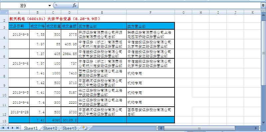Viewport: 266px width, 132px height.
Task: Click date cell 2013-9-4
Action: click(19, 102)
